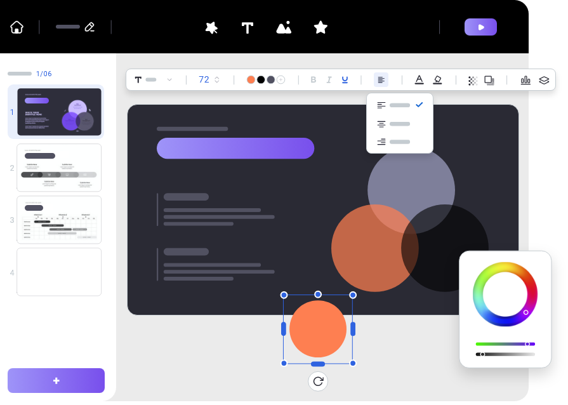Apply italic formatting to the text
Viewport: 568px width, 405px height.
point(329,79)
